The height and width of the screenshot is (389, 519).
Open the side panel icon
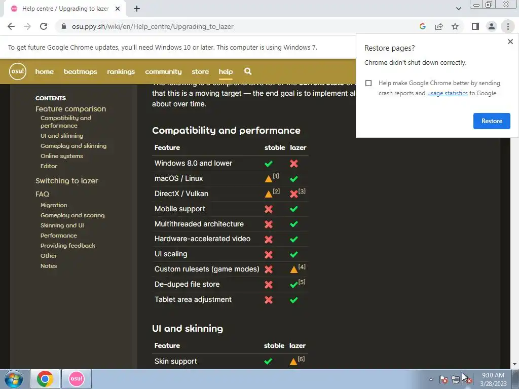(475, 26)
